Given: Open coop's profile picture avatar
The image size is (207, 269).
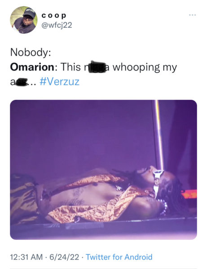Looking at the screenshot, I should coord(24,20).
